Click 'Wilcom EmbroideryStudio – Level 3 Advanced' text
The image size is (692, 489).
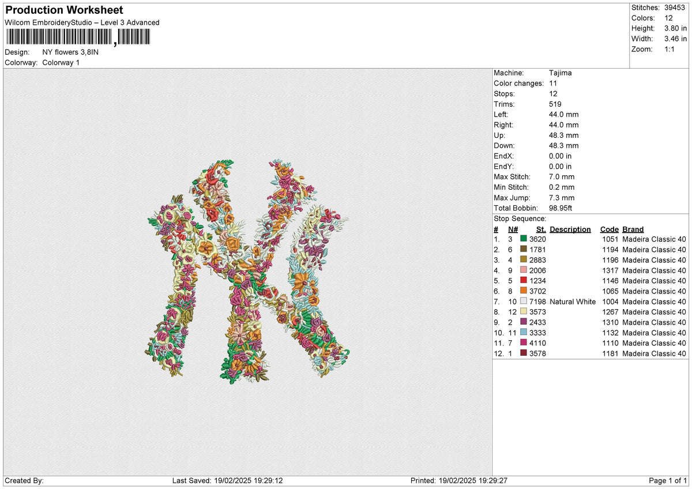tap(82, 22)
